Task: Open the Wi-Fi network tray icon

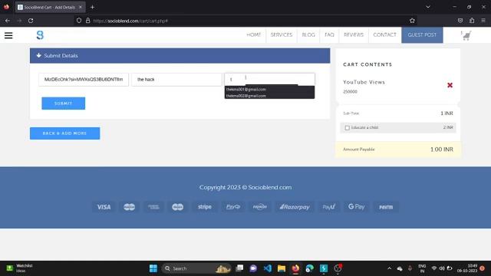Action: pyautogui.click(x=434, y=268)
